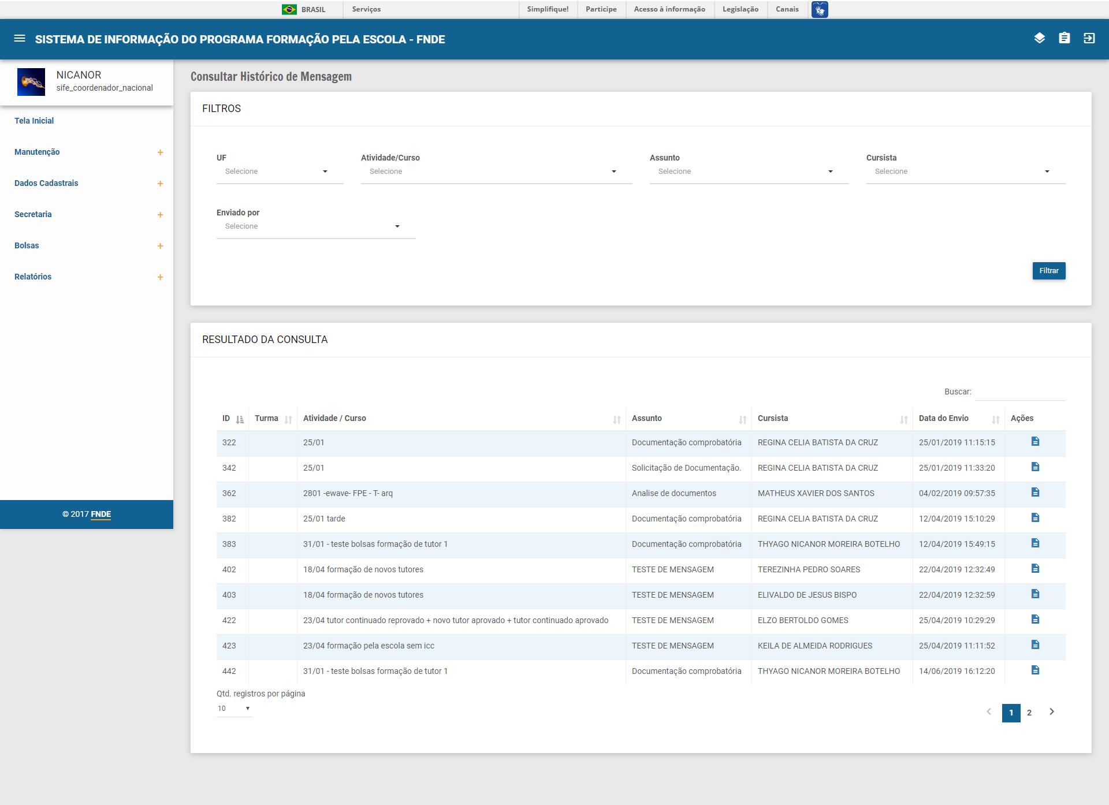Open the Legislação top menu item
The image size is (1109, 805).
click(x=740, y=9)
